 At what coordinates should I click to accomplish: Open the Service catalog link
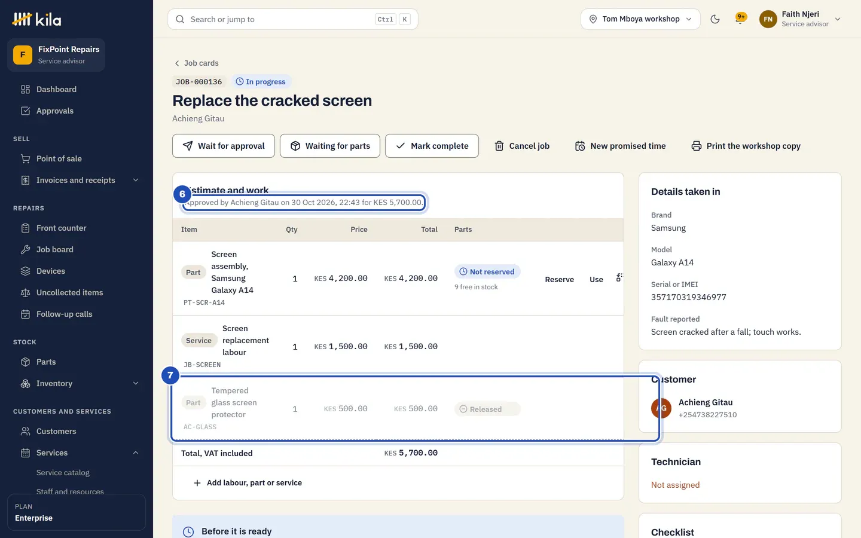[x=63, y=472]
